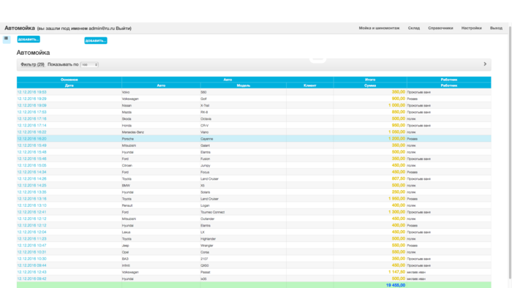
Task: Open the 12.12.2016 17:53 record
Action: [x=31, y=112]
